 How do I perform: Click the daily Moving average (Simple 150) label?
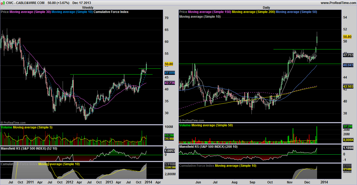point(209,12)
